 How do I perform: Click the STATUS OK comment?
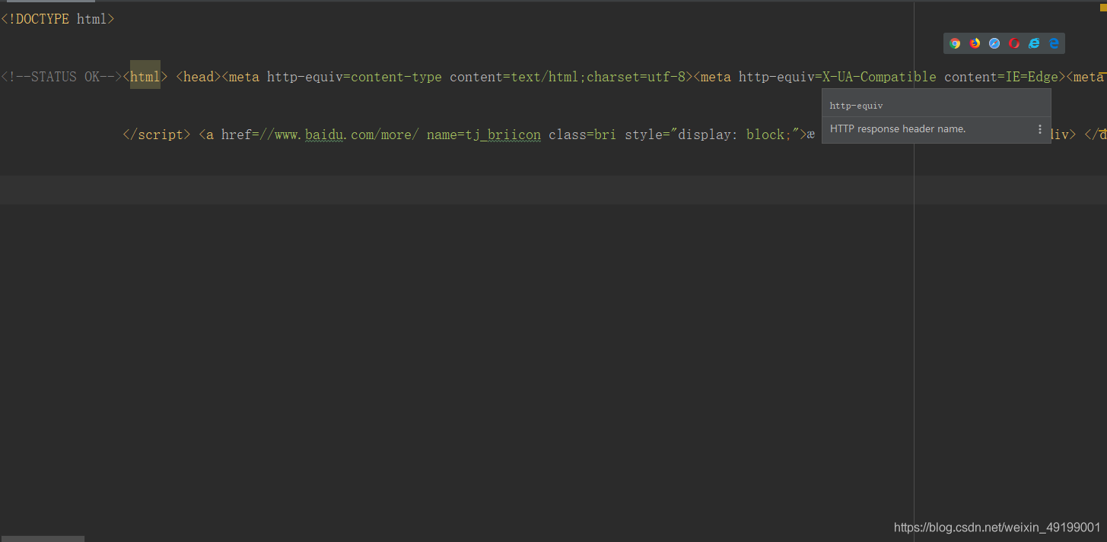pos(62,77)
